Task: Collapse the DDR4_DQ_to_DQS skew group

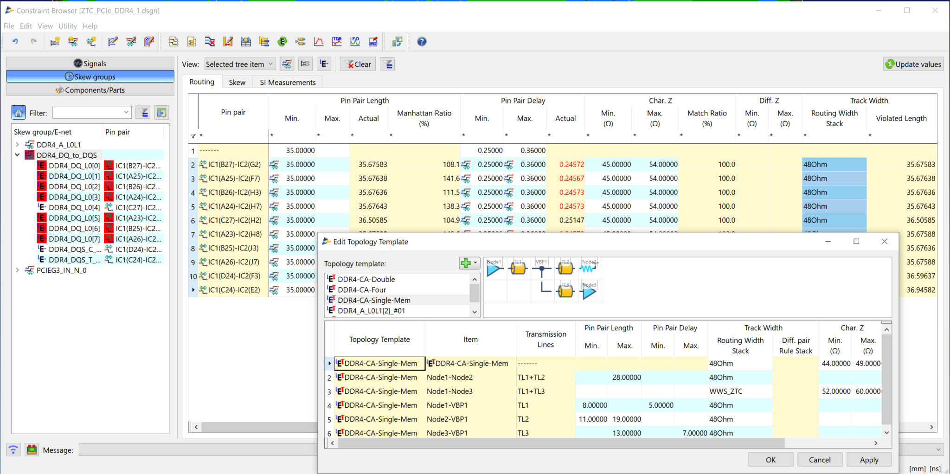Action: click(x=17, y=155)
